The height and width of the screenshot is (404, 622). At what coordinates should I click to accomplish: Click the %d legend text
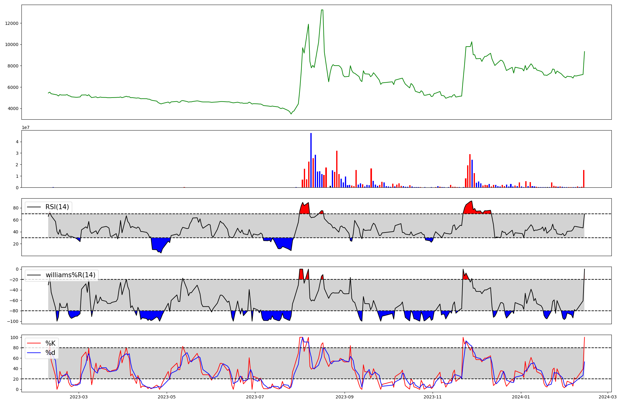pyautogui.click(x=50, y=353)
